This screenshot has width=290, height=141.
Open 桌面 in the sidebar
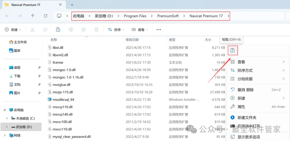[15, 68]
